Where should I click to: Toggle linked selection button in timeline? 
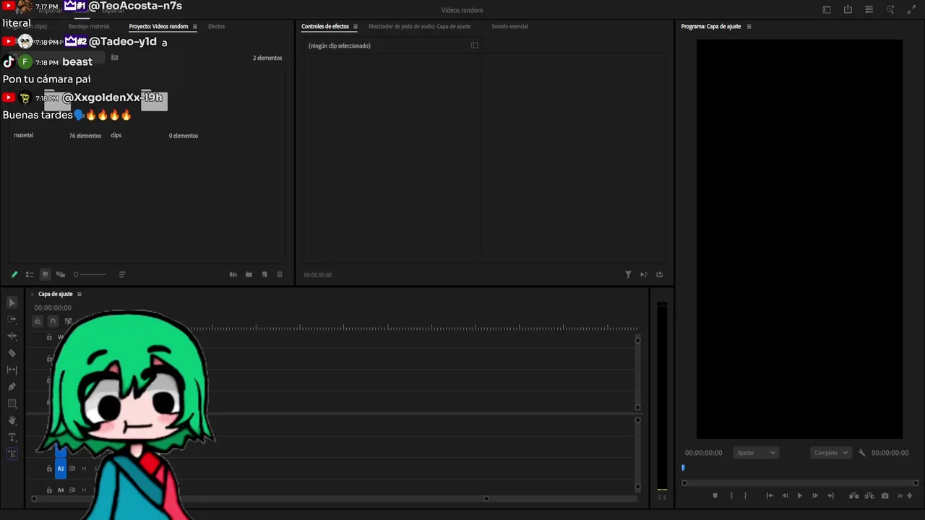tap(68, 321)
